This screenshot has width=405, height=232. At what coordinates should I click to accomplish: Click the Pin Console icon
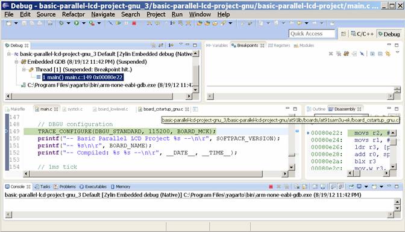click(x=351, y=186)
